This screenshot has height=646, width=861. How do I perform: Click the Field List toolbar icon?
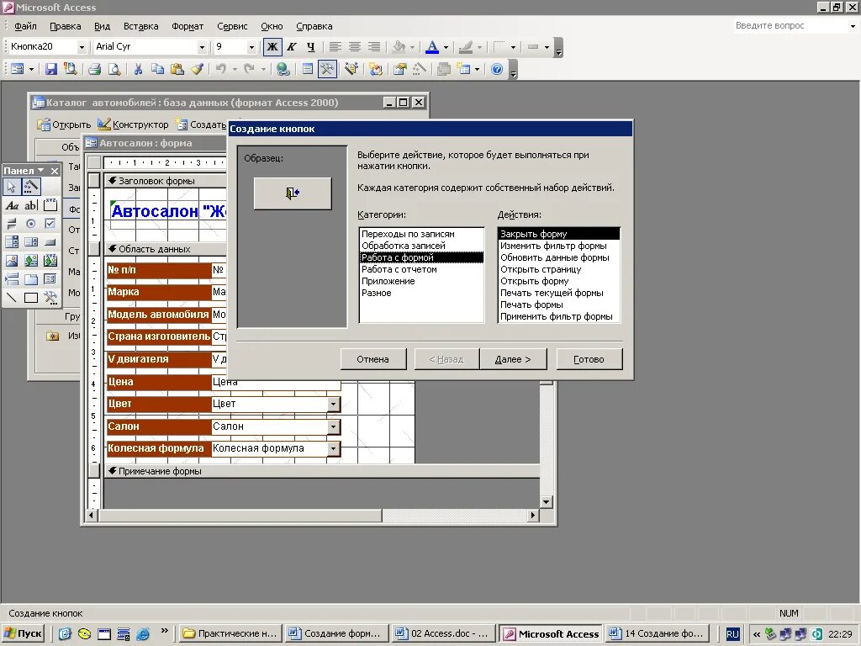point(308,69)
